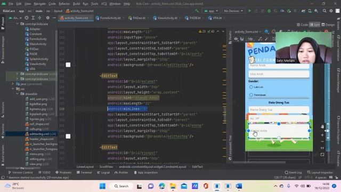Toggle design view options eye icon
The height and width of the screenshot is (192, 341).
click(x=236, y=39)
